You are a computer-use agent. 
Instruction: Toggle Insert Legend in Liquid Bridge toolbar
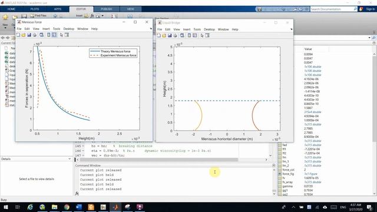pos(194,35)
